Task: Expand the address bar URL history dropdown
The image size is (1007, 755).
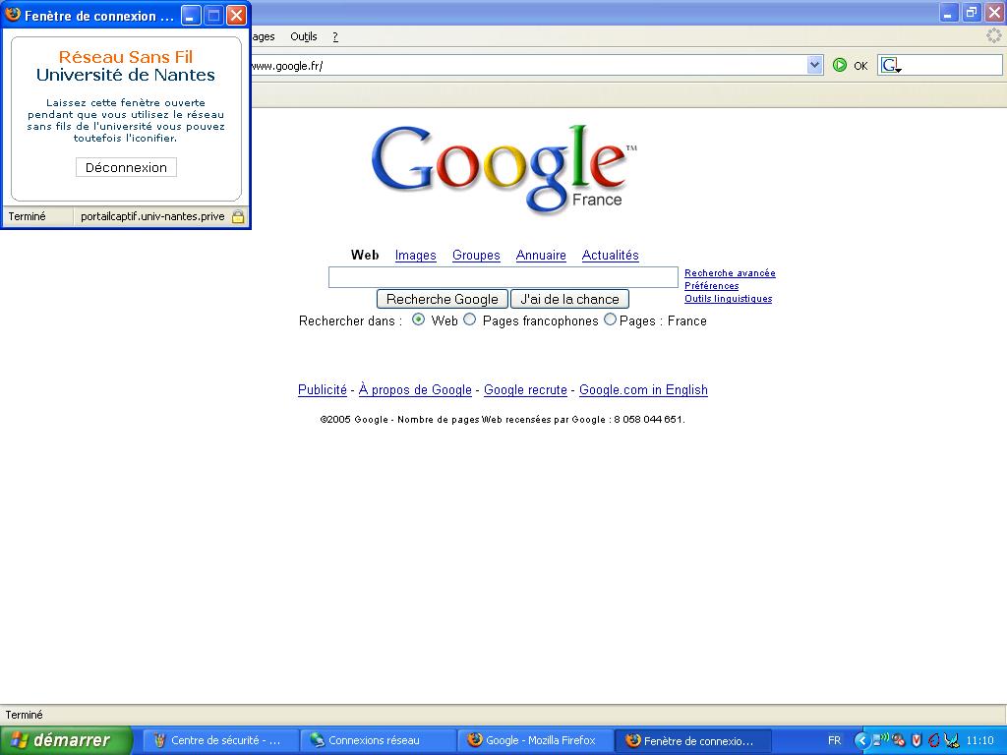Action: [x=814, y=65]
